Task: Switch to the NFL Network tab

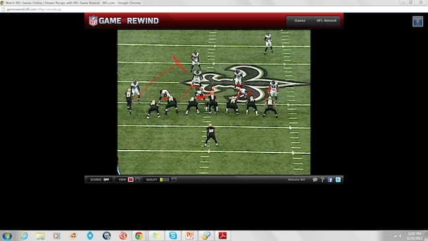Action: point(326,20)
